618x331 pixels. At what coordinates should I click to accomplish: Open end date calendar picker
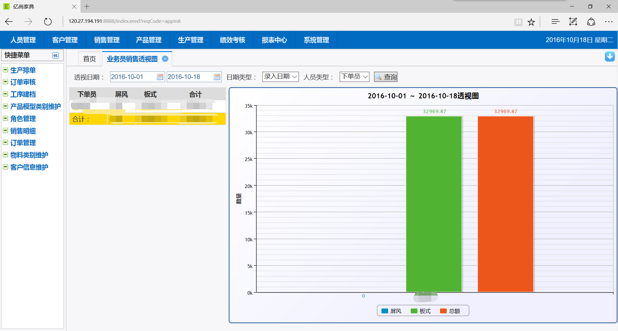217,77
